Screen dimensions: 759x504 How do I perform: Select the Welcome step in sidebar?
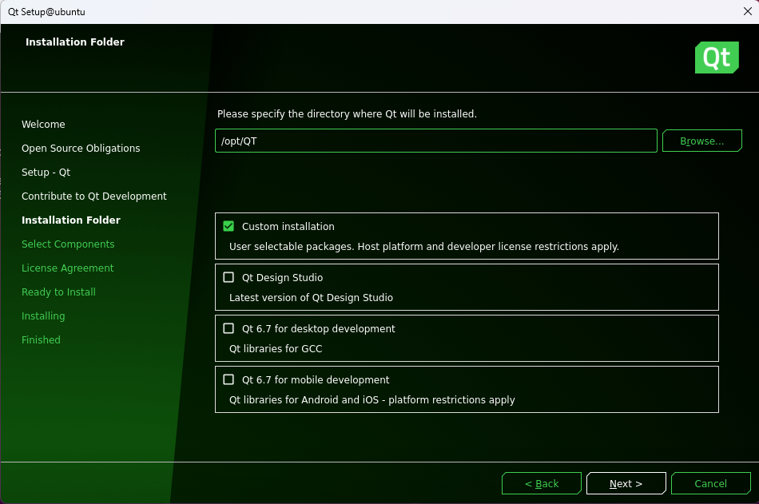click(x=43, y=125)
